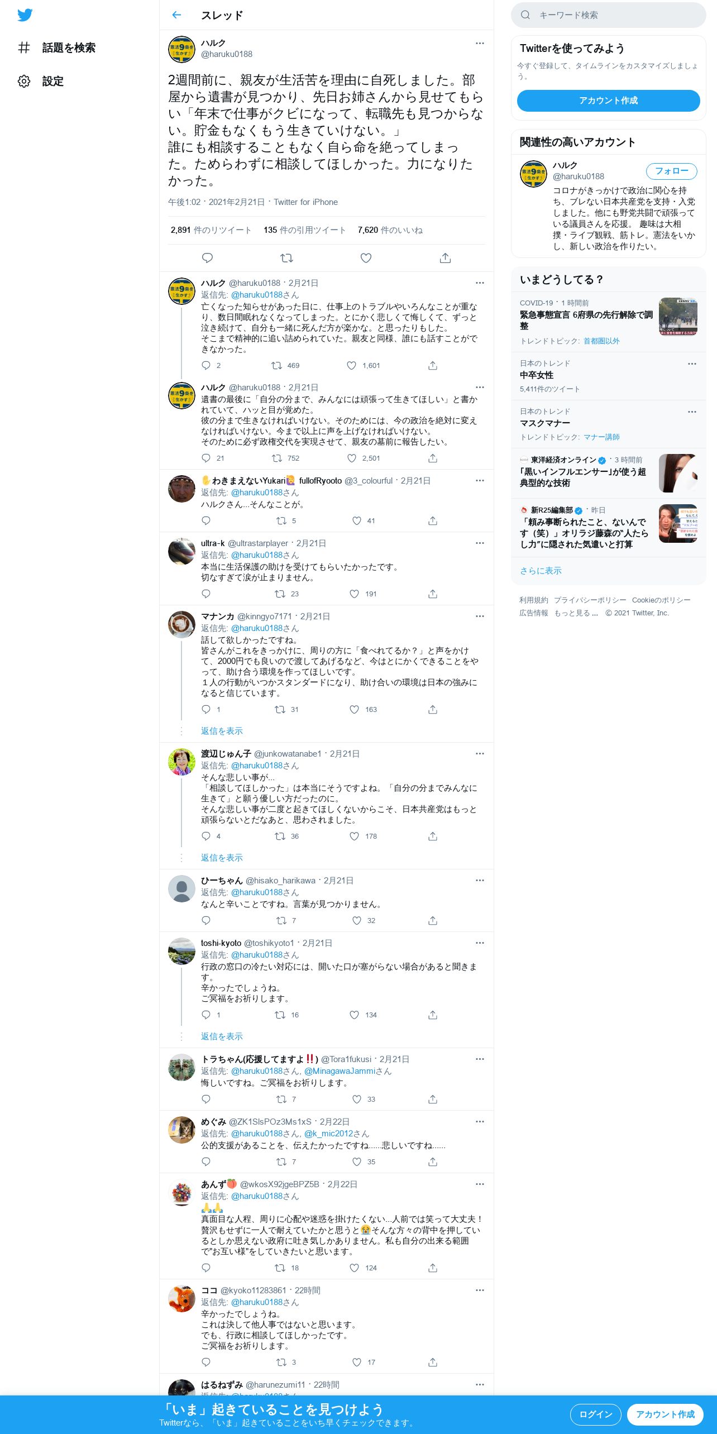This screenshot has height=1434, width=717.
Task: Show more trends via さらに表示
Action: coord(541,571)
